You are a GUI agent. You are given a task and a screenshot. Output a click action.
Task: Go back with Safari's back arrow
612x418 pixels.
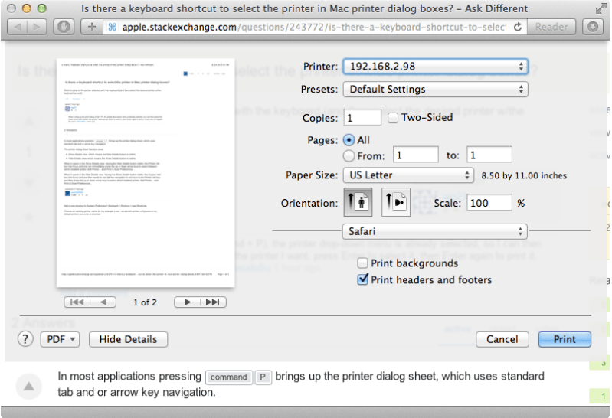pyautogui.click(x=18, y=27)
